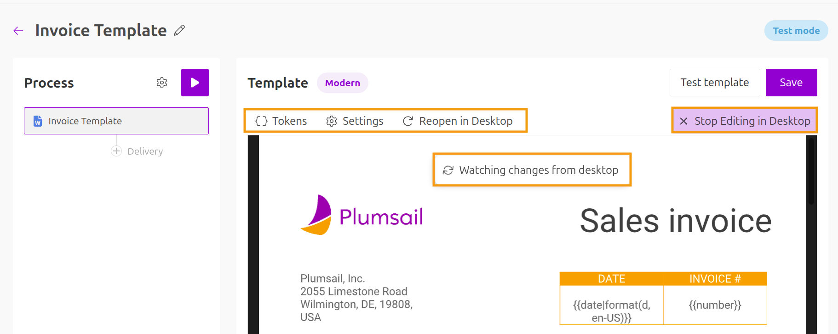Click the pencil icon to rename template

pos(179,31)
